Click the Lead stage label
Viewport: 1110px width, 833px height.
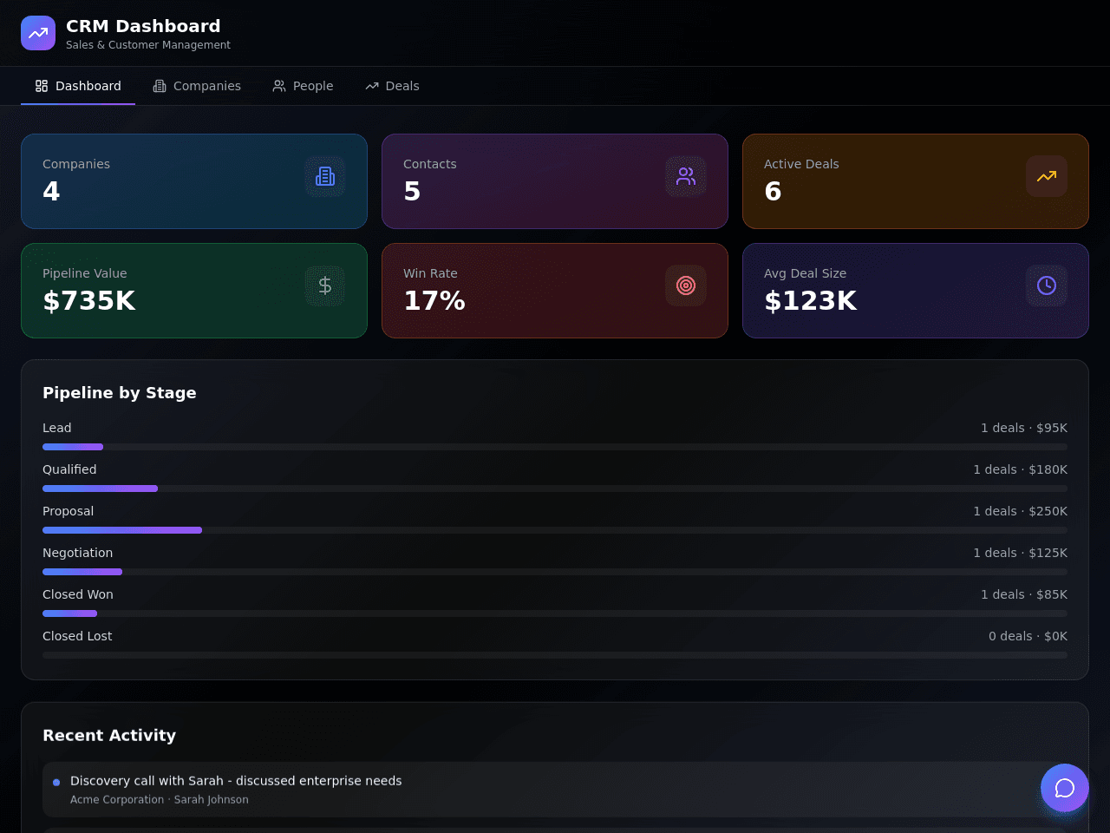click(57, 428)
